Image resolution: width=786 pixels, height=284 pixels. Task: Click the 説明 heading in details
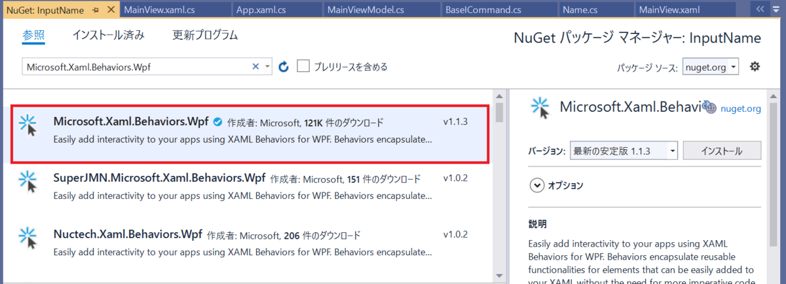coord(538,224)
